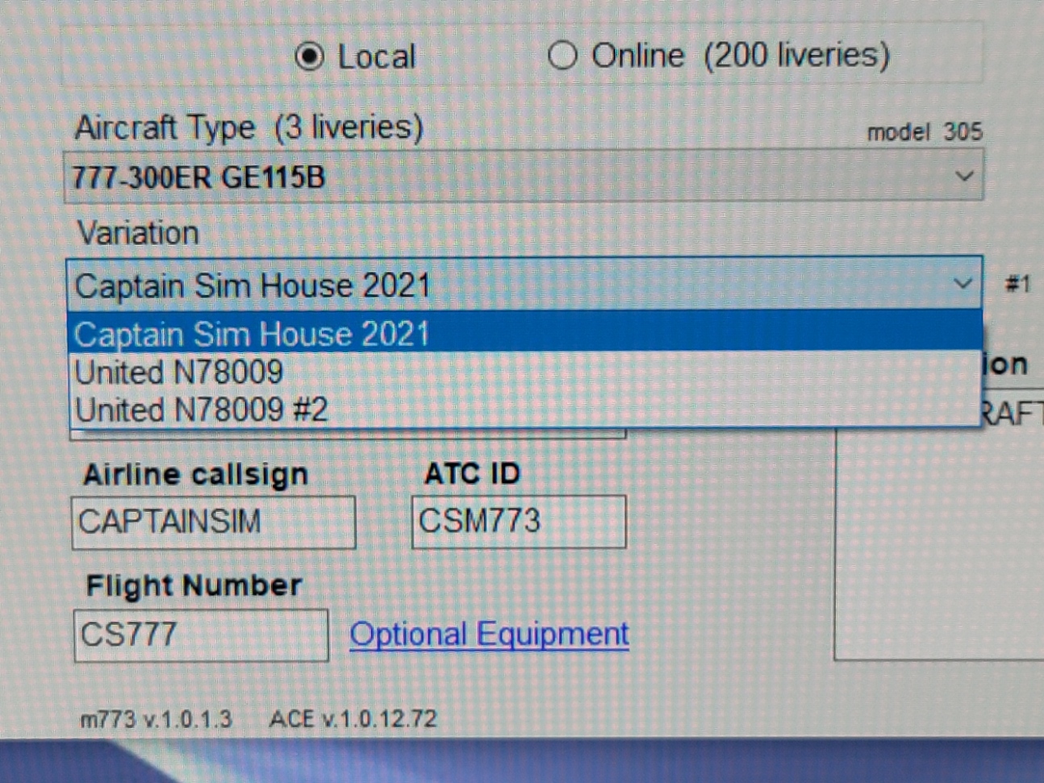Choose highlighted Captain Sim House 2021 option
The width and height of the screenshot is (1044, 783).
(x=252, y=334)
